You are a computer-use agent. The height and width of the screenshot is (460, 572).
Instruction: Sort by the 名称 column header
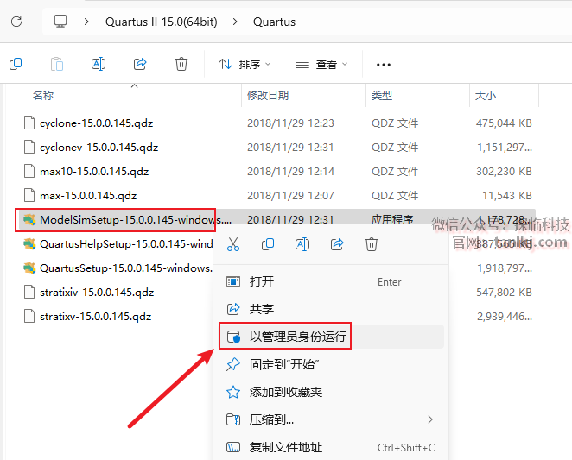click(x=43, y=96)
